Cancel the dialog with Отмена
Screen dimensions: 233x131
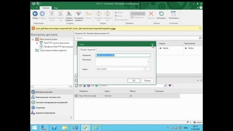[147, 81]
